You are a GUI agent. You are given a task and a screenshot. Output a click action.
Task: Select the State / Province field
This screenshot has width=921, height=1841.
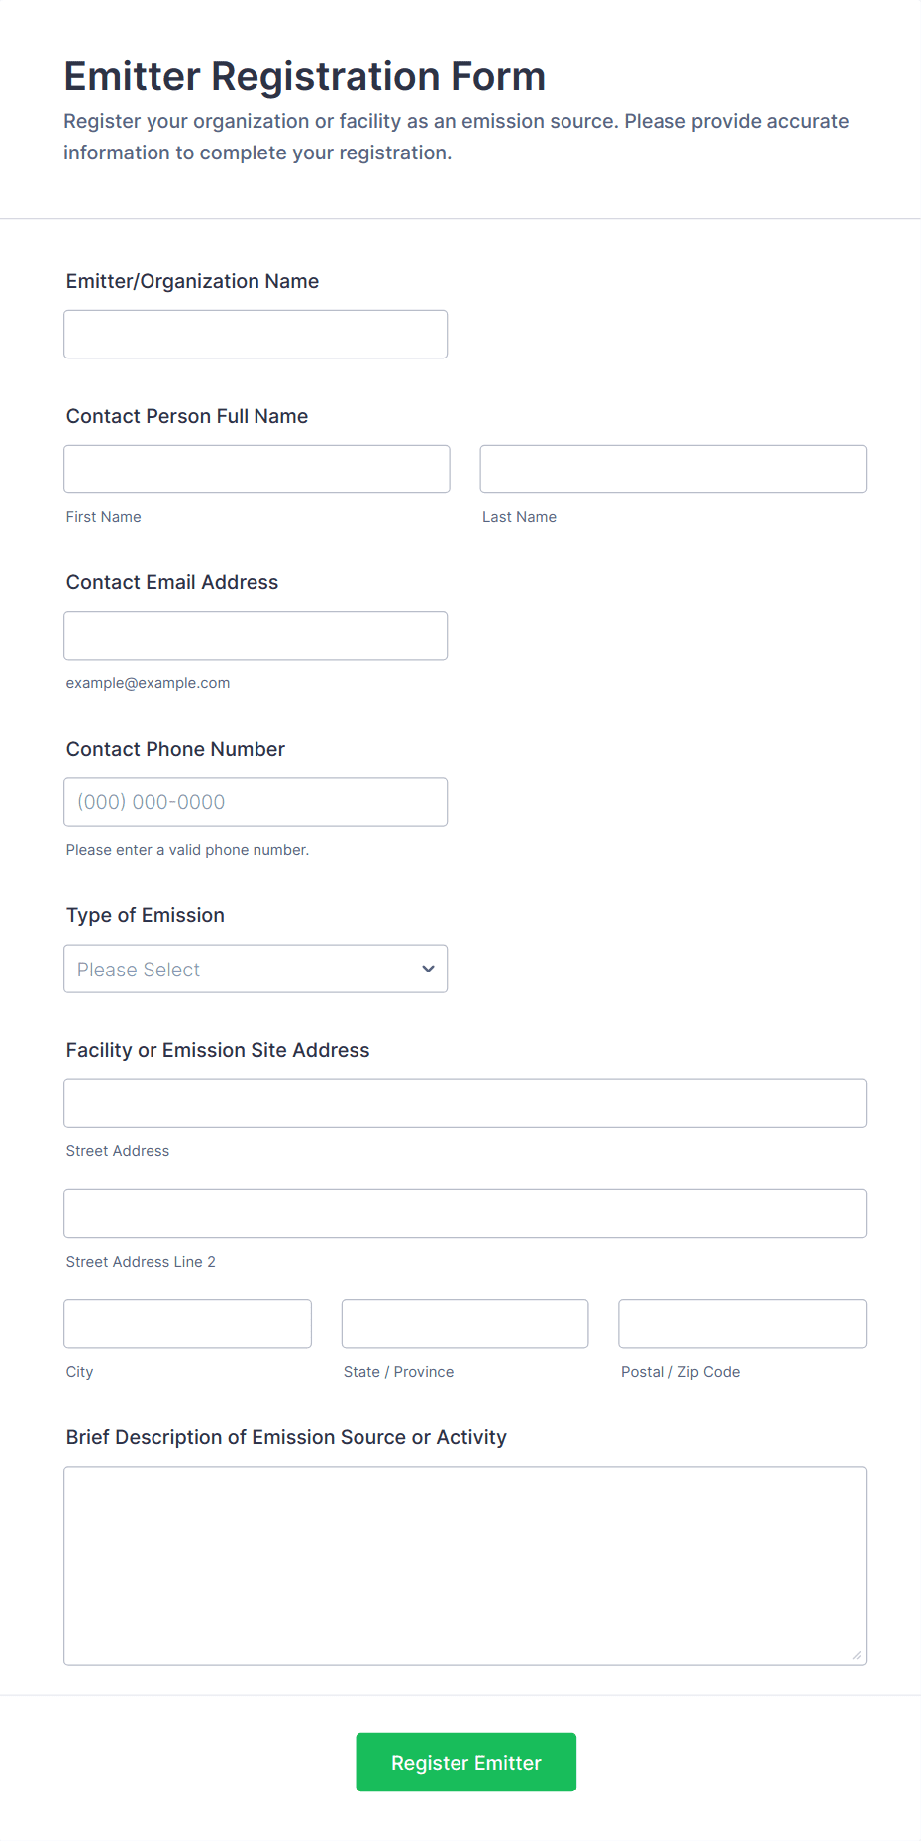pos(464,1324)
